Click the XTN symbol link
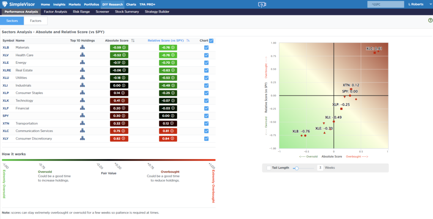Viewport: 433px width, 219px height. pyautogui.click(x=6, y=123)
